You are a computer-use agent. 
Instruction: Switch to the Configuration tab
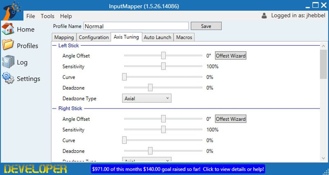pos(94,37)
